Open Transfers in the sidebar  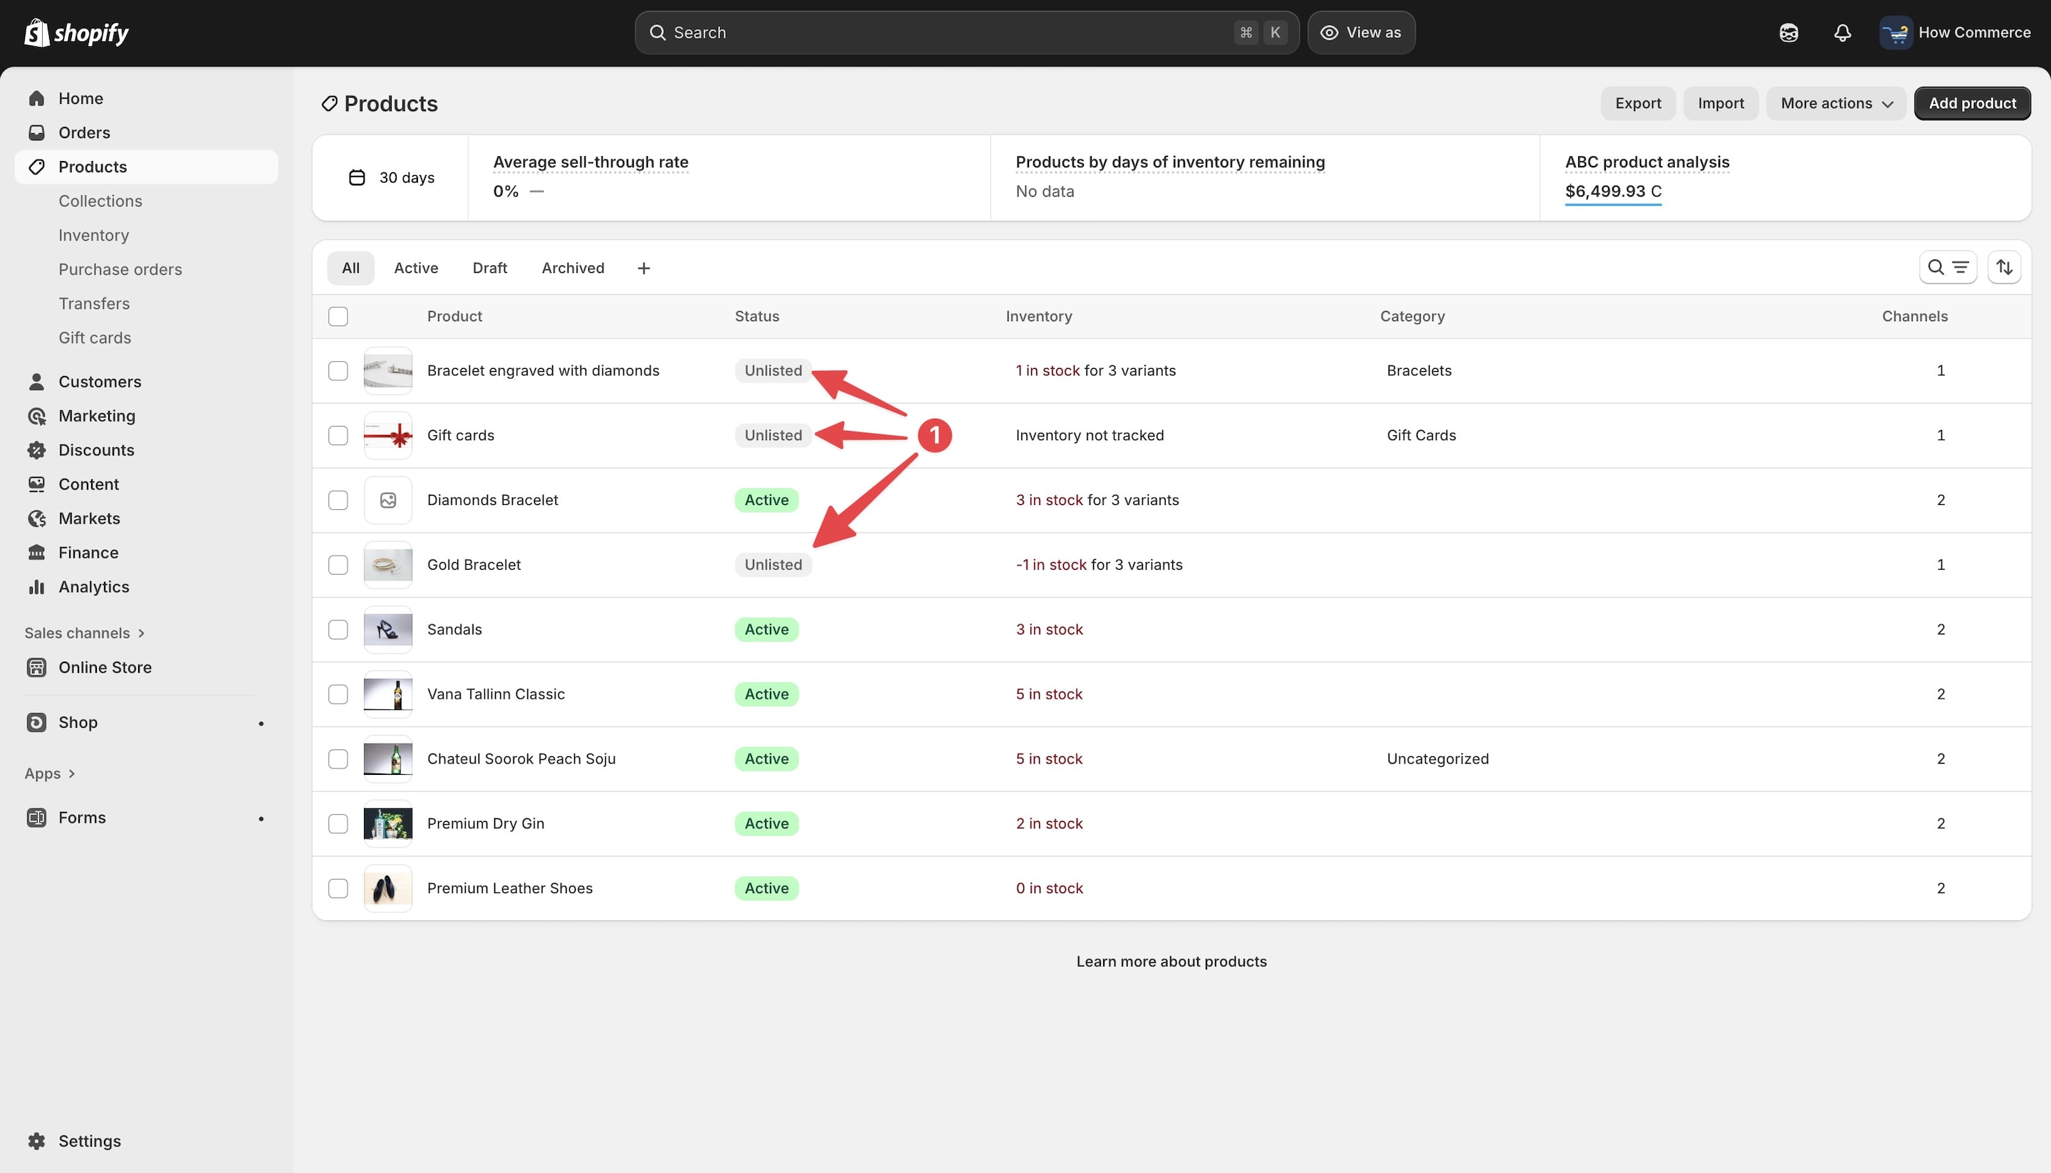pyautogui.click(x=93, y=303)
